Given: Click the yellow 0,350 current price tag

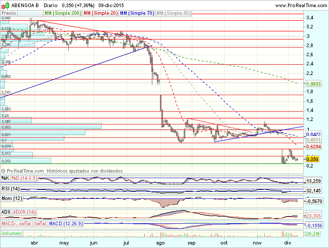Looking at the screenshot, I should 312,159.
